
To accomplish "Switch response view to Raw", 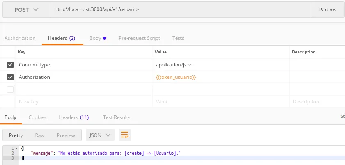I will pyautogui.click(x=40, y=135).
